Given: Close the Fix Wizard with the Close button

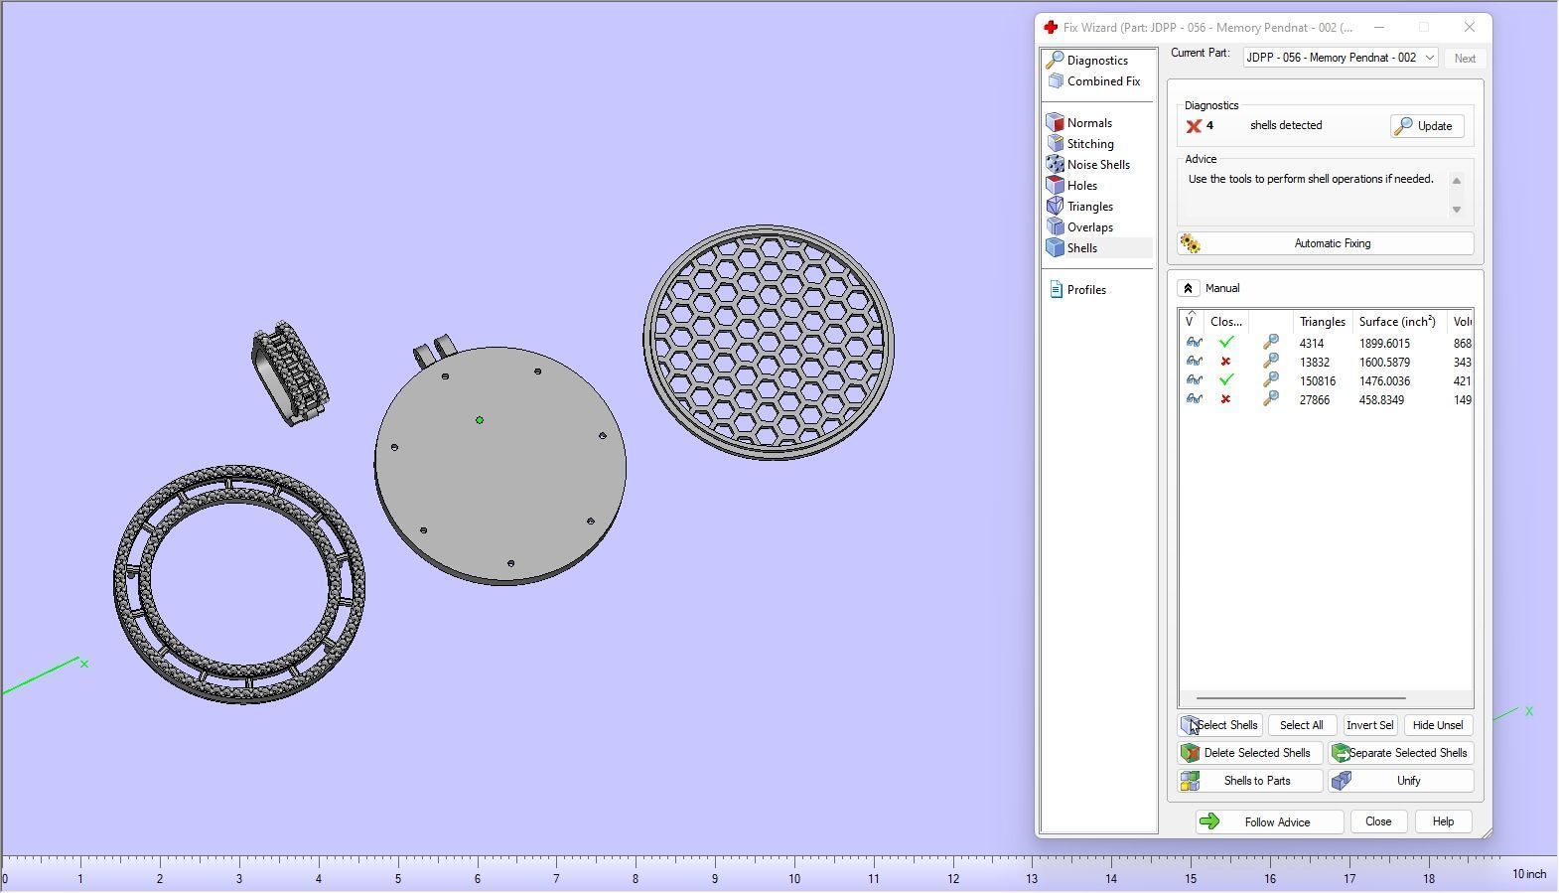Looking at the screenshot, I should pyautogui.click(x=1378, y=822).
